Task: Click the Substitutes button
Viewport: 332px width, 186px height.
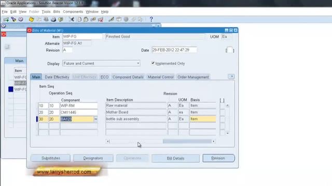Action: tap(51, 158)
